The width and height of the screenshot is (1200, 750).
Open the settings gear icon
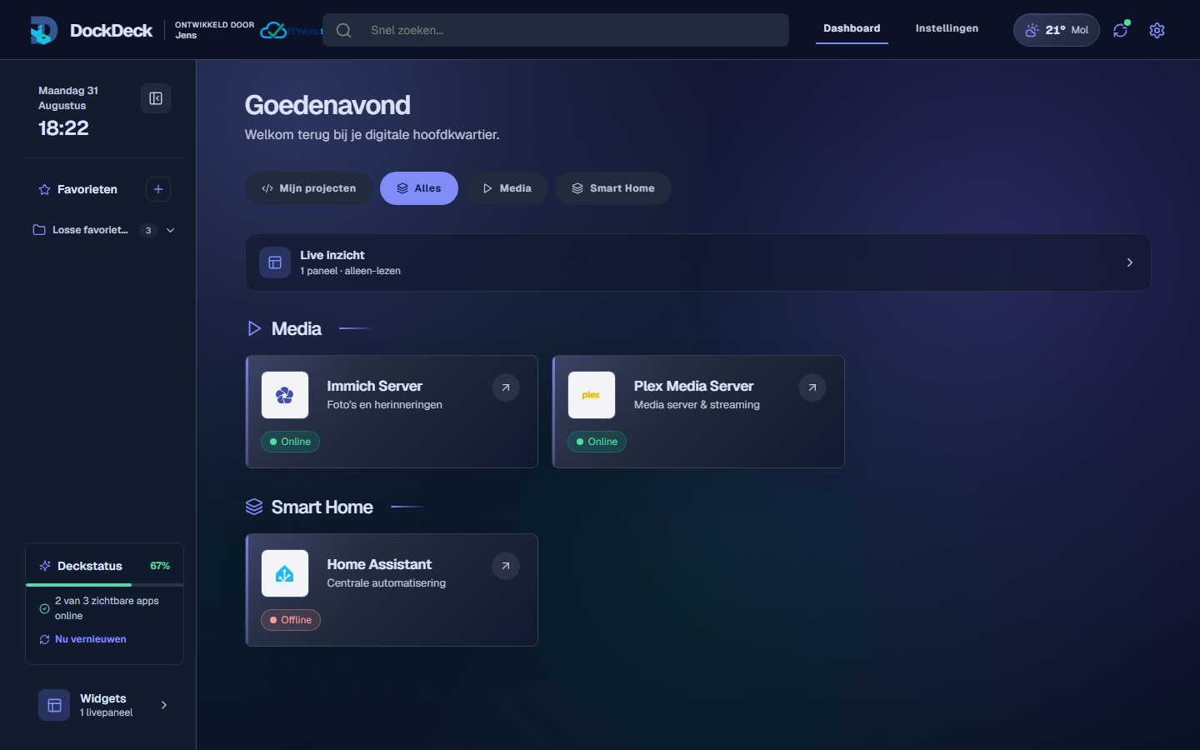[x=1157, y=30]
